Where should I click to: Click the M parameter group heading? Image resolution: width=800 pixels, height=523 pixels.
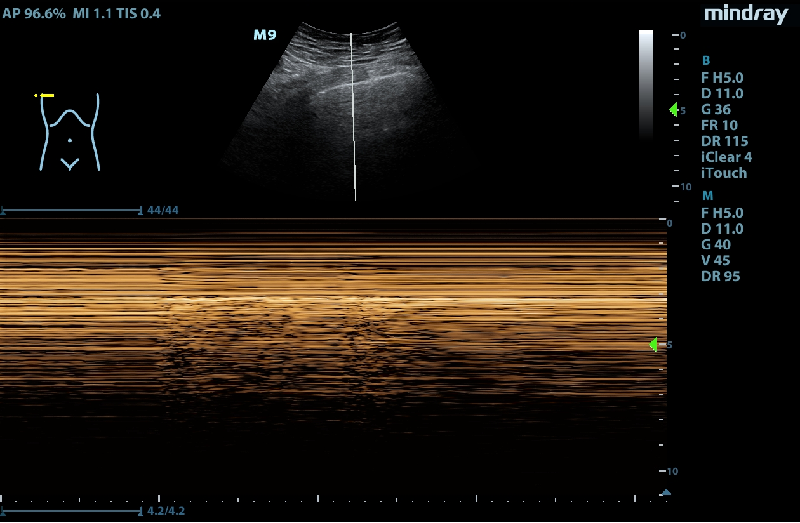click(707, 196)
